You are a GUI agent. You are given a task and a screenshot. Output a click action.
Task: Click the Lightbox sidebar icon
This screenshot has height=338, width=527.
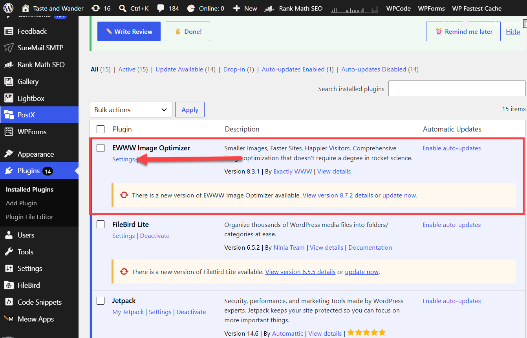pos(9,99)
